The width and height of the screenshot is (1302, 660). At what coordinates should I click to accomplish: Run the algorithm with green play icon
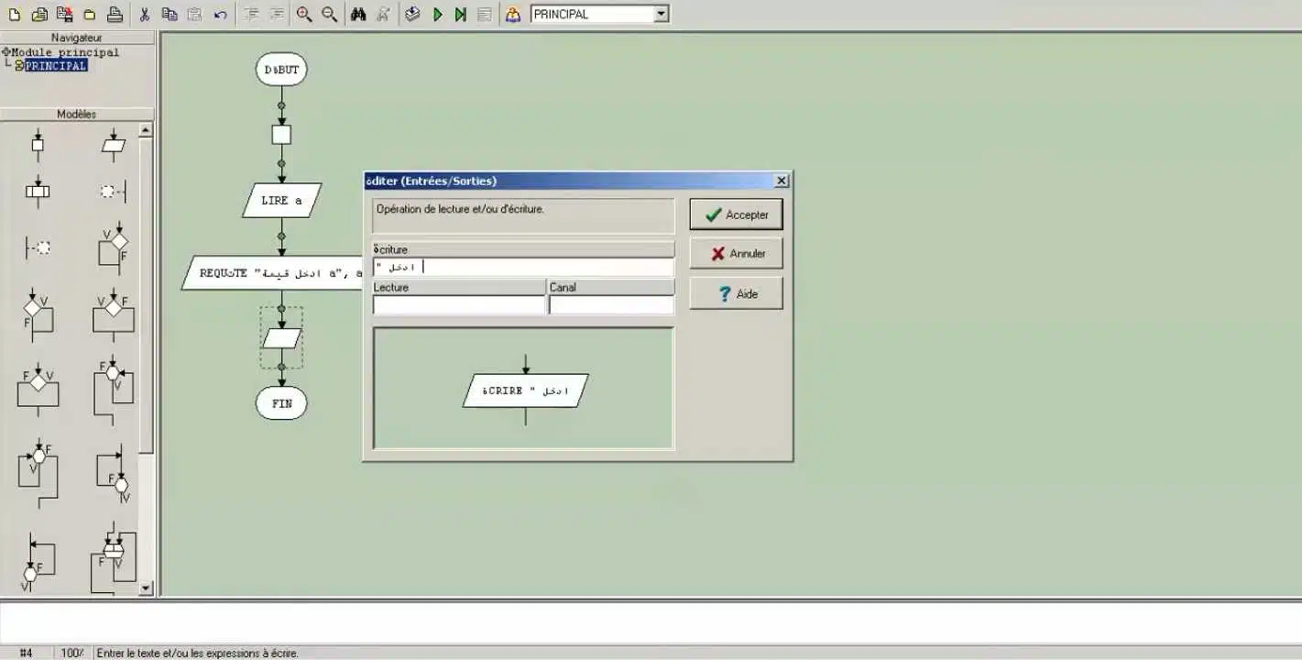(438, 14)
